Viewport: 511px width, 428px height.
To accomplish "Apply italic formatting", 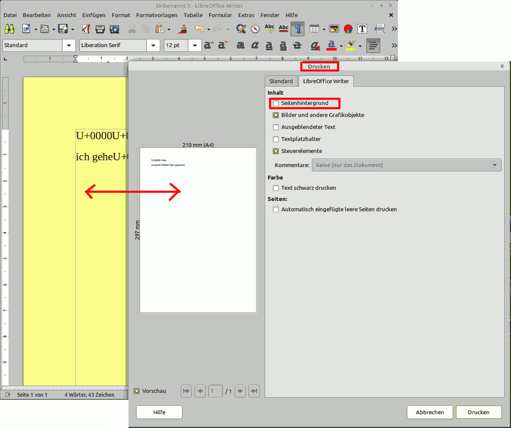I will tap(255, 45).
